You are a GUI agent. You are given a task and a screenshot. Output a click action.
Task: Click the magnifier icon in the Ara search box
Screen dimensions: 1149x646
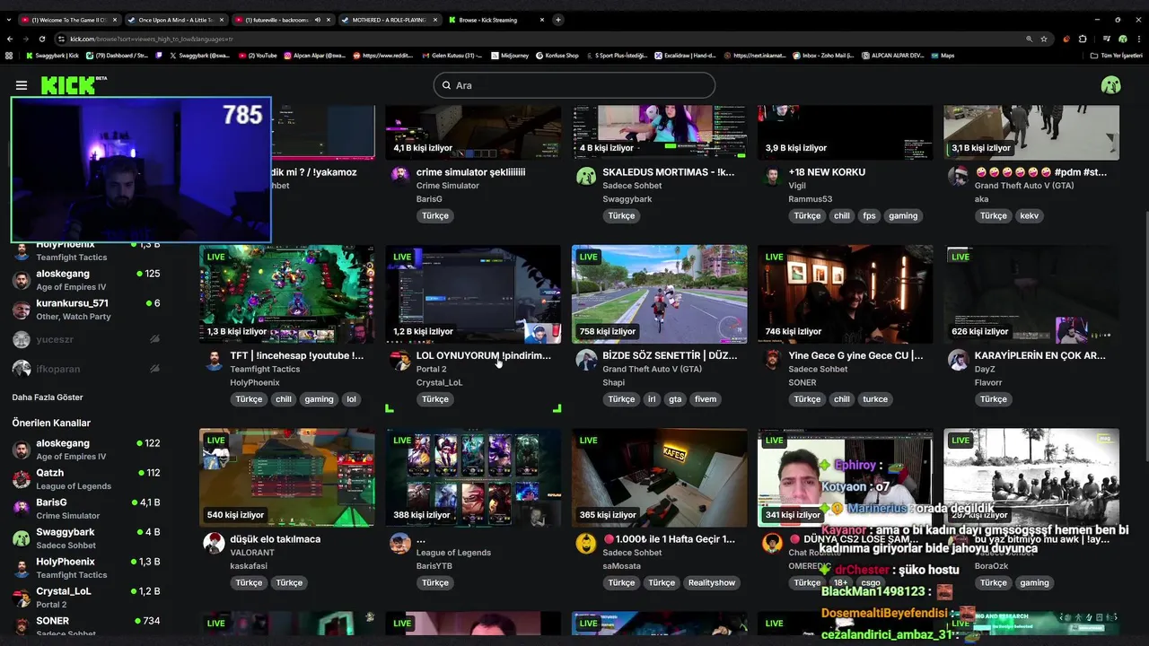[446, 85]
